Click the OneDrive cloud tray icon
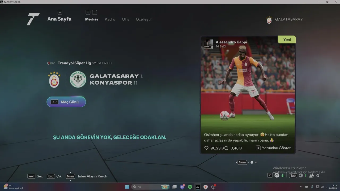 click(x=307, y=187)
